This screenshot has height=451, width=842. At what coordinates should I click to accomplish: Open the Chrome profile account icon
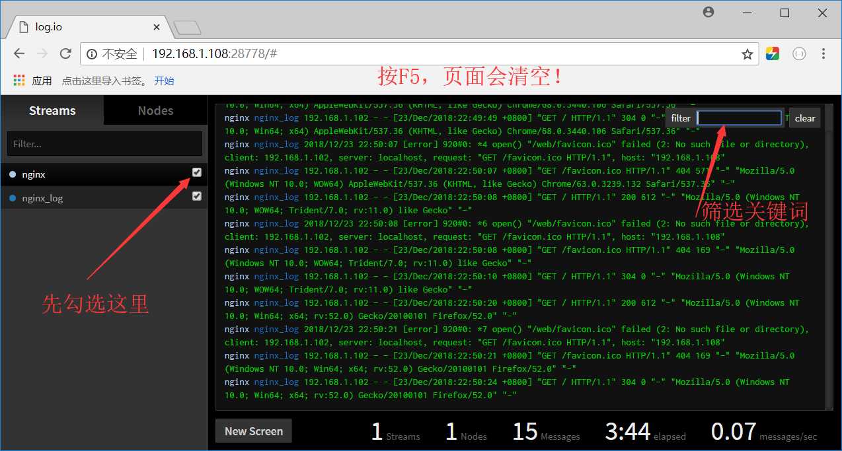(x=708, y=13)
